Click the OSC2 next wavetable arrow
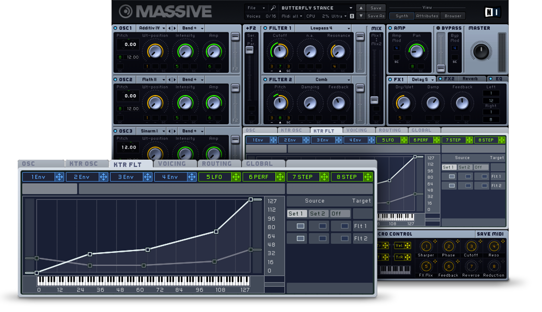 (175, 80)
